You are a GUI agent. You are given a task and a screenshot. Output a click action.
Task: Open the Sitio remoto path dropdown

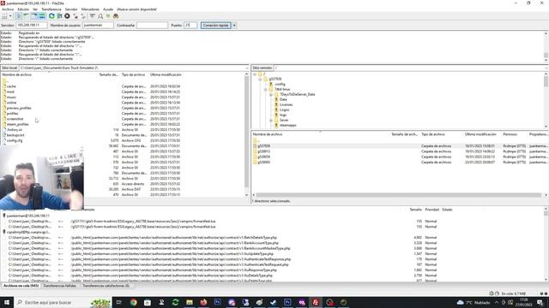(x=546, y=68)
